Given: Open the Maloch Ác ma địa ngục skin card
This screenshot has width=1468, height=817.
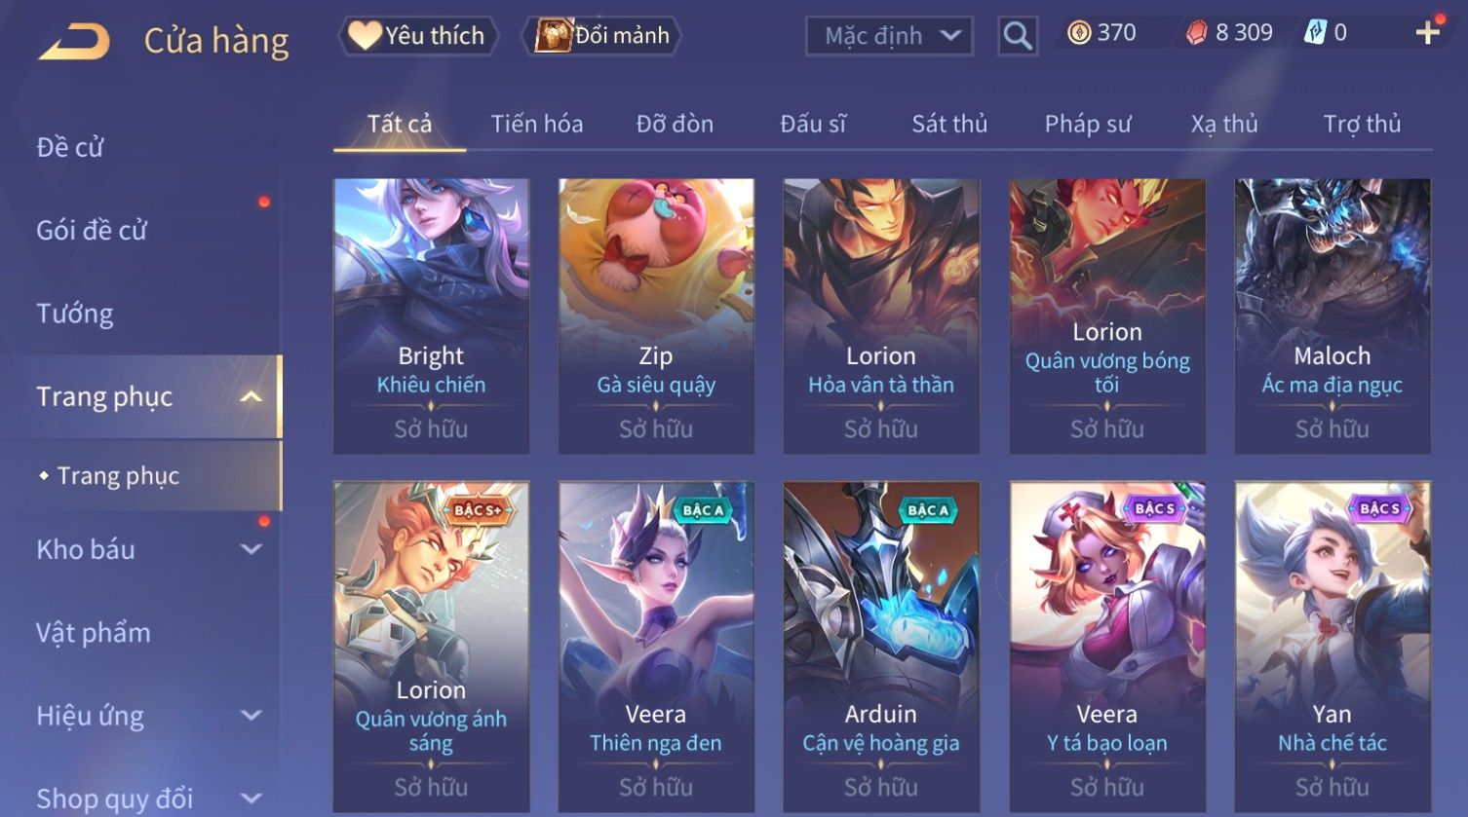Looking at the screenshot, I should 1333,316.
